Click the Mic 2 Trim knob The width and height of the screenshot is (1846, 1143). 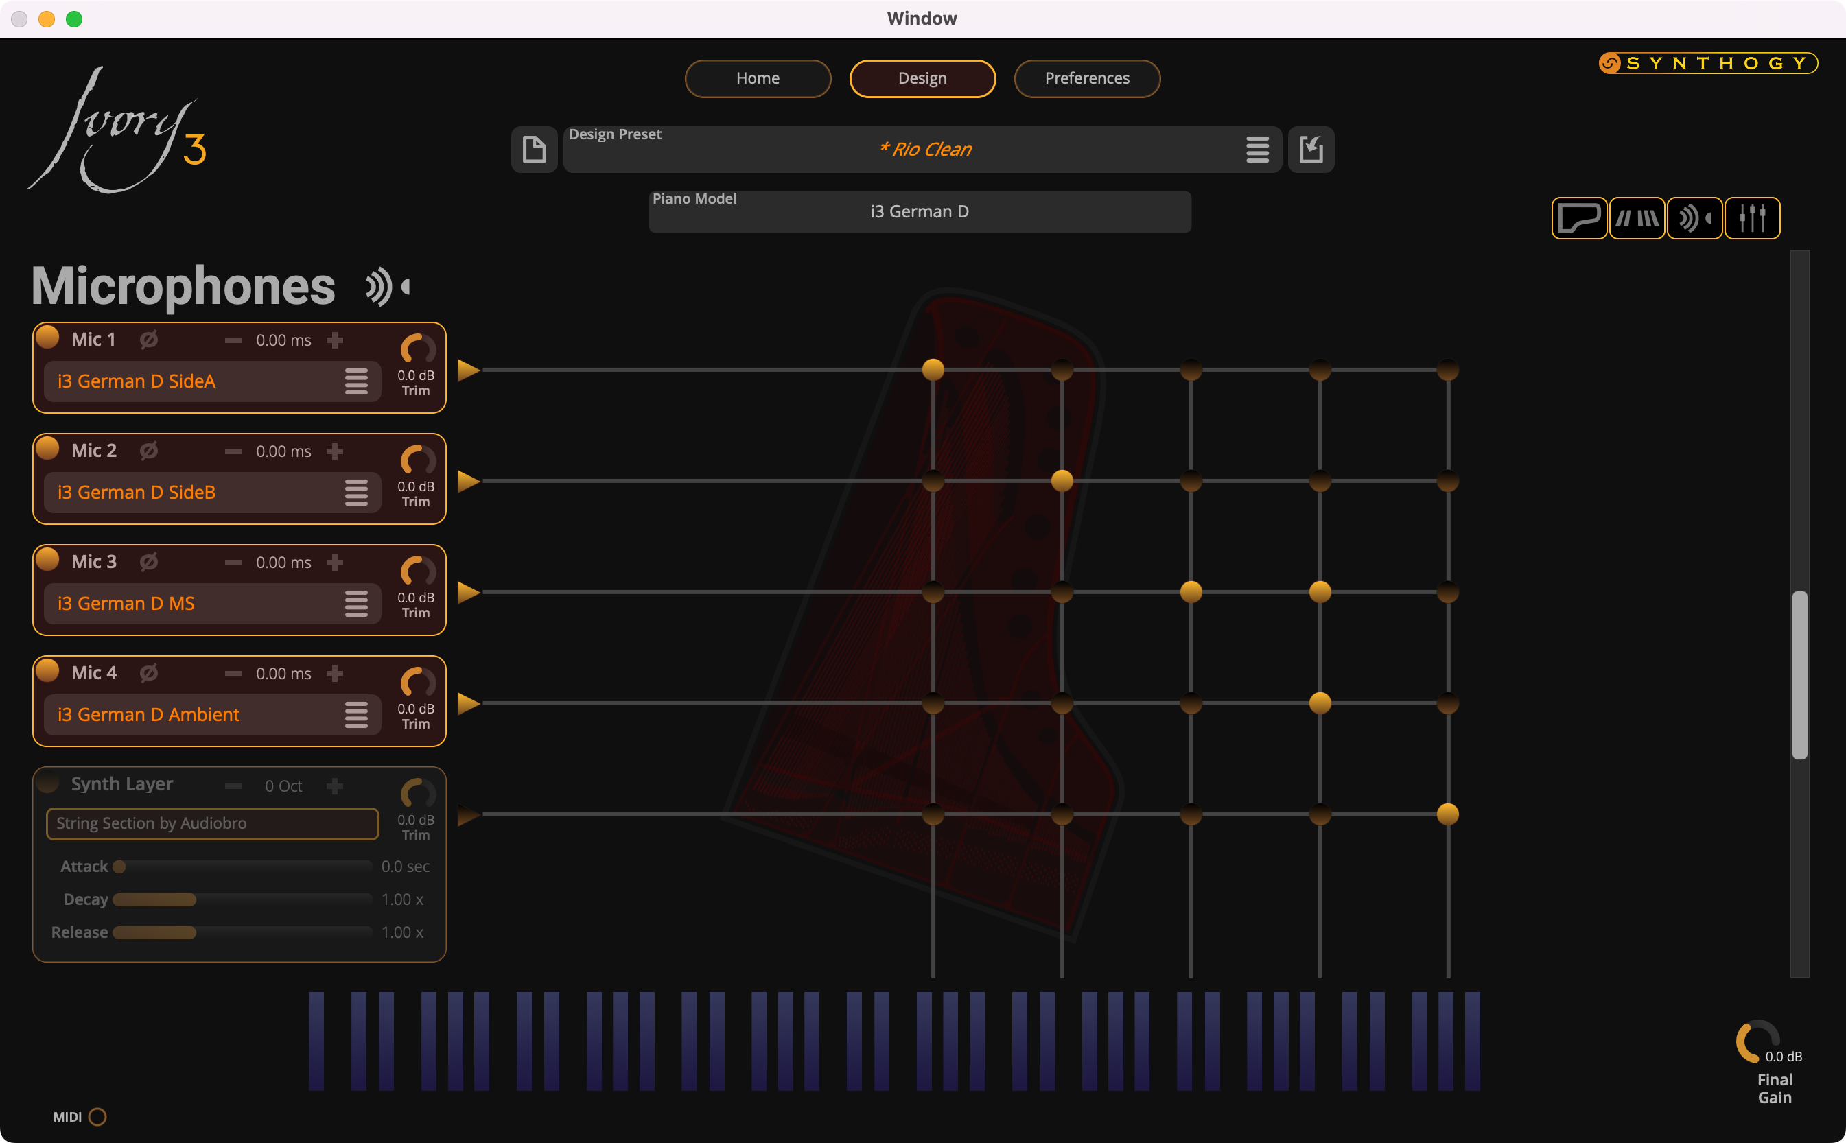coord(417,460)
